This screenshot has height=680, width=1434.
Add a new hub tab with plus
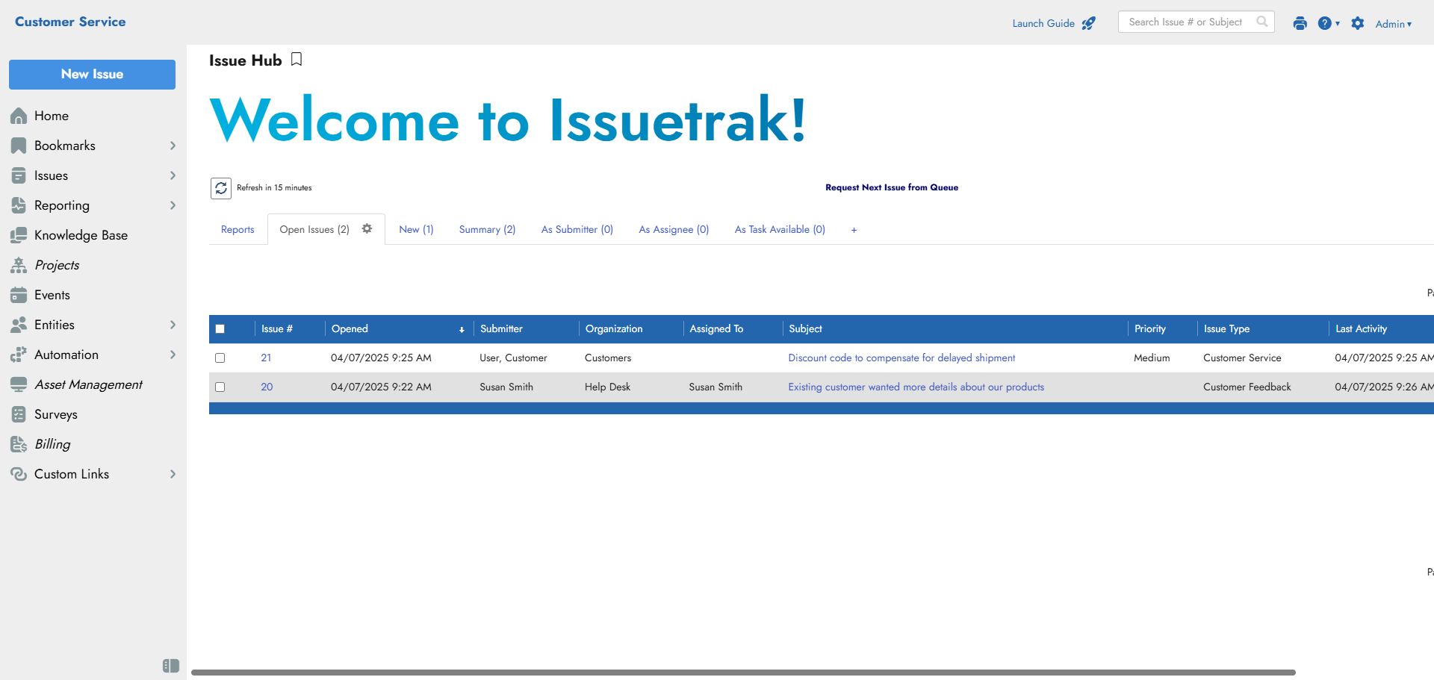pyautogui.click(x=854, y=230)
